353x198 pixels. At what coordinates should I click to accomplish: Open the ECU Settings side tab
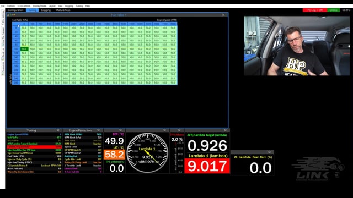[3, 18]
